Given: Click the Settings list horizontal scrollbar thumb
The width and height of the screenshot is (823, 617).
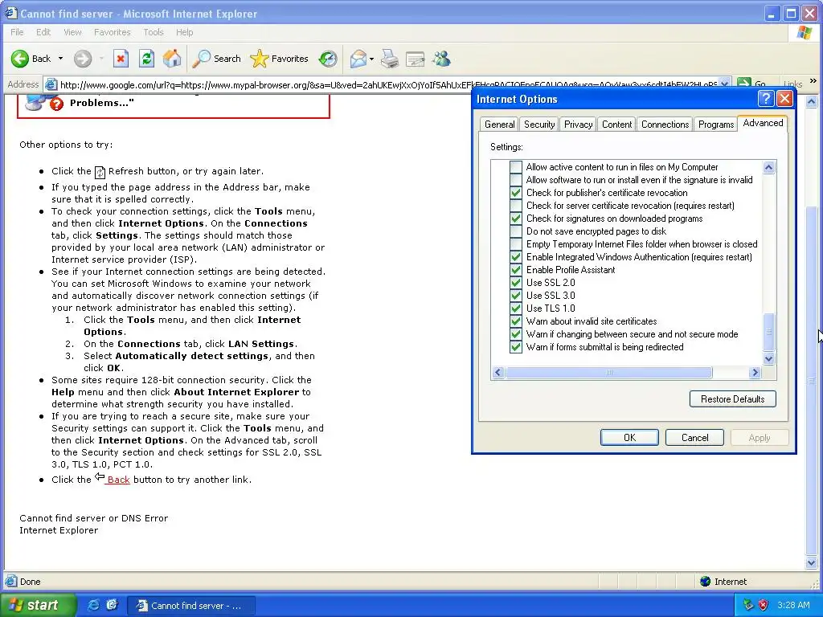Looking at the screenshot, I should (x=608, y=373).
